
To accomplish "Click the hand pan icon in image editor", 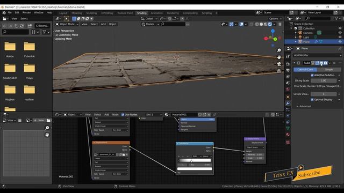I will click(x=47, y=135).
